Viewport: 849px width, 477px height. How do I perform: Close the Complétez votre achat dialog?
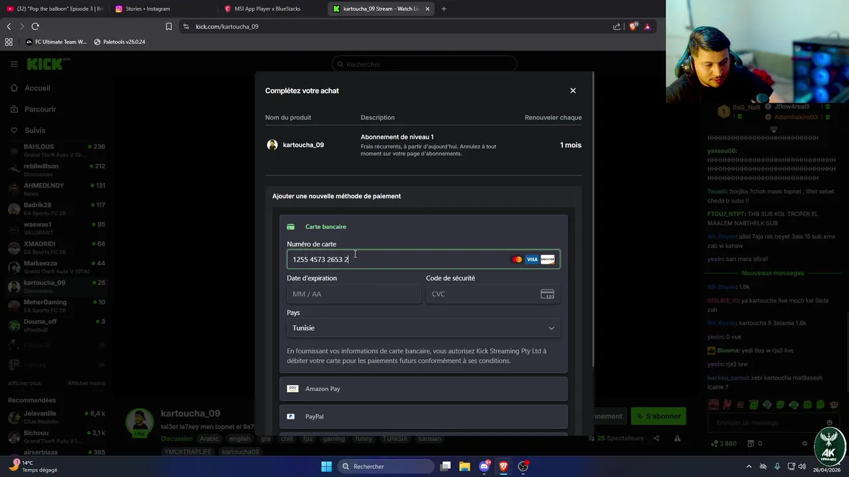click(x=573, y=91)
